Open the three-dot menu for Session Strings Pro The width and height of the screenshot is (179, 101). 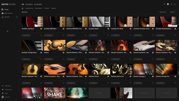[x=175, y=83]
